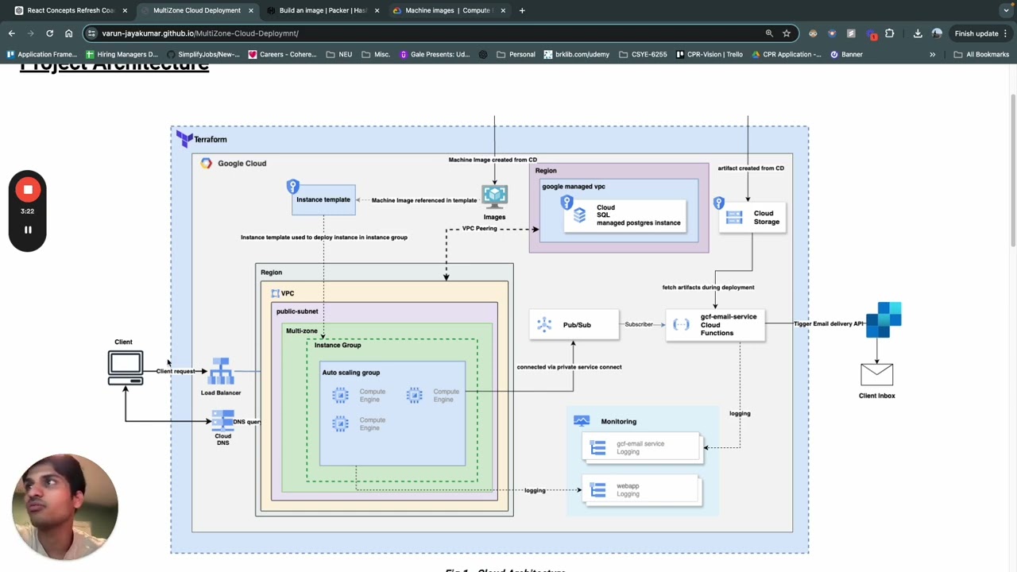The height and width of the screenshot is (572, 1017).
Task: Click the 'VPC Peering' label
Action: click(x=479, y=228)
